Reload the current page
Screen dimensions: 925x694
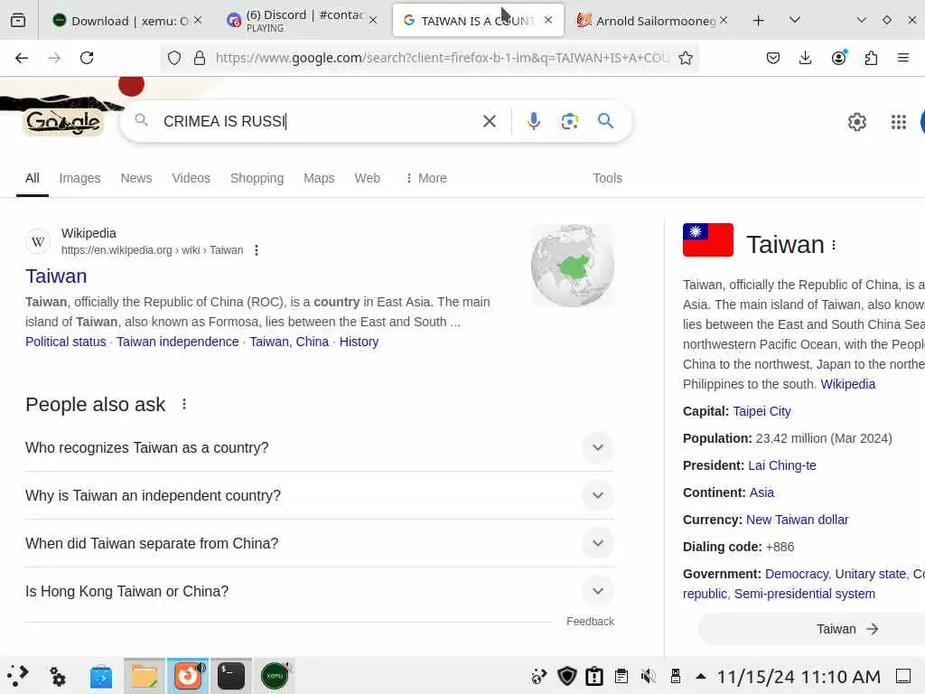[x=87, y=58]
